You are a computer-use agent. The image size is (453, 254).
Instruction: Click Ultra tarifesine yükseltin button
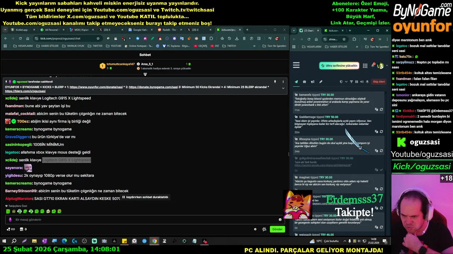[x=339, y=66]
